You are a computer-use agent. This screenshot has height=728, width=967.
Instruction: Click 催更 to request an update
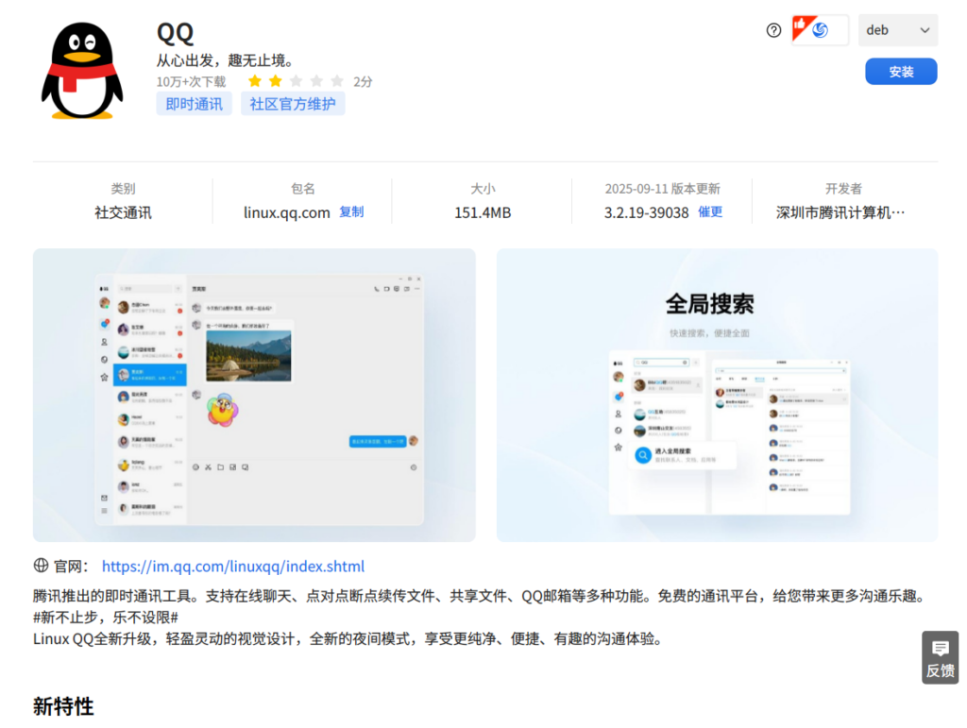[710, 212]
